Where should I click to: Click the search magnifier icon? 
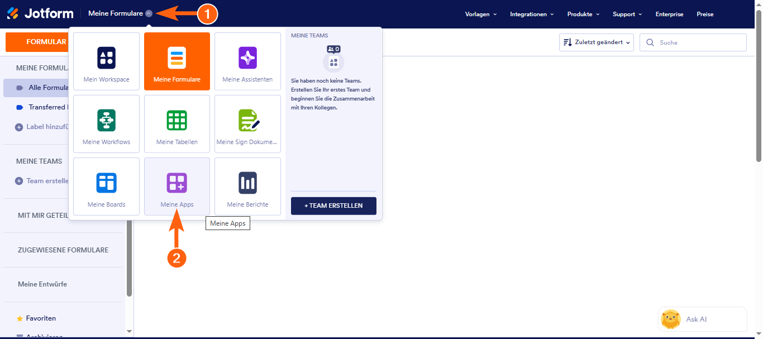coord(650,42)
